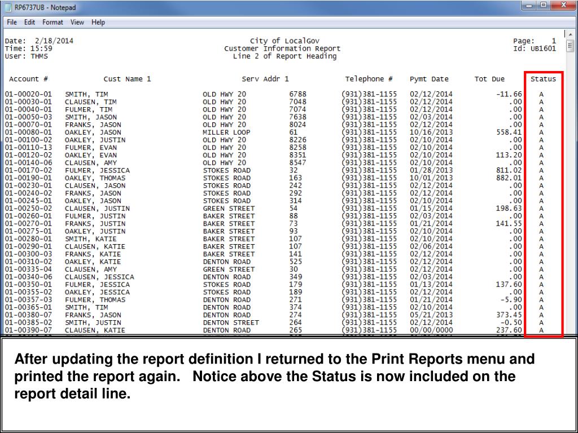Click customer name FULMER, EVAN
Image resolution: width=578 pixels, height=433 pixels.
[91, 148]
